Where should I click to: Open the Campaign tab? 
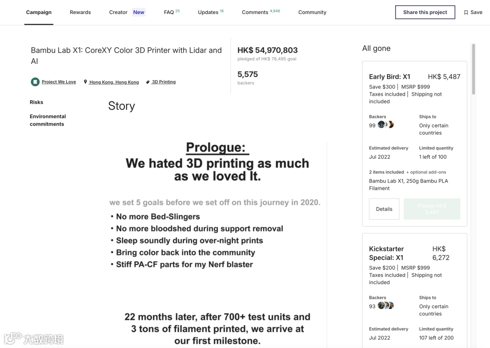[39, 12]
